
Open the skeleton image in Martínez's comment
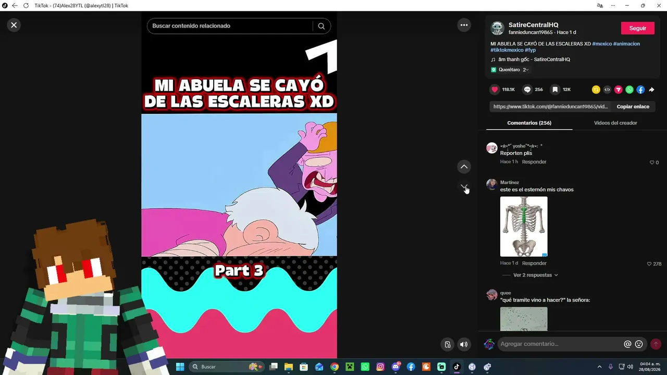pos(524,227)
